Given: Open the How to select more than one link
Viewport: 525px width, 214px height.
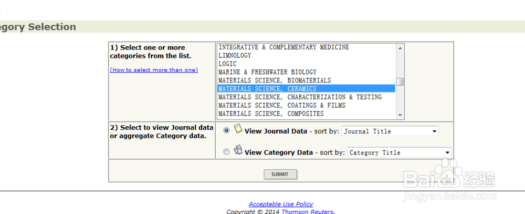Looking at the screenshot, I should (154, 70).
